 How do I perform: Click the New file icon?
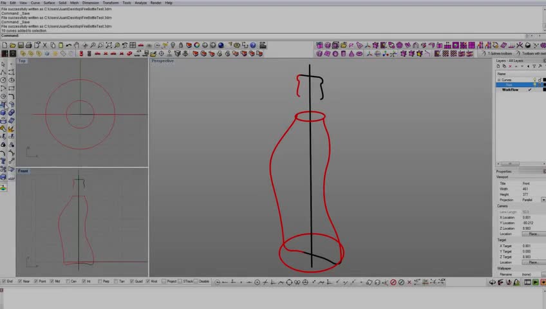coord(5,45)
